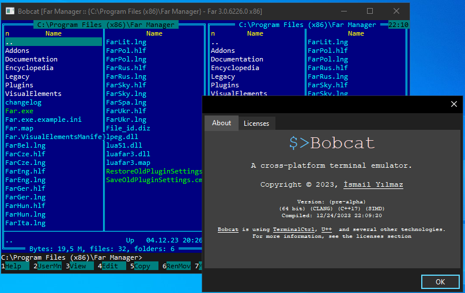
Task: Select FarCze.lng in left panel
Action: (x=25, y=163)
